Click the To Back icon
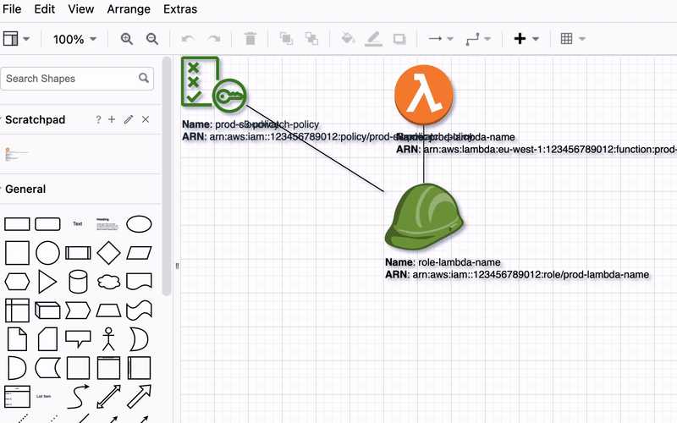Image resolution: width=677 pixels, height=423 pixels. 311,39
